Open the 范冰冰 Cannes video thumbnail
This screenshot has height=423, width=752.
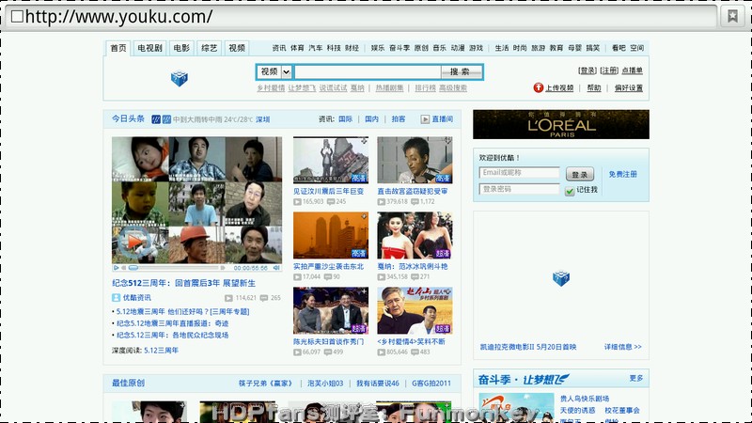point(415,236)
